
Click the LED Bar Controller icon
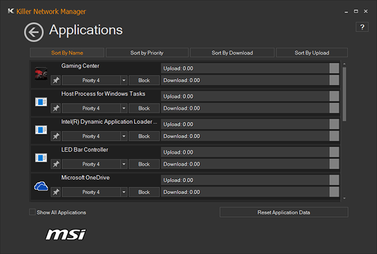(41, 158)
